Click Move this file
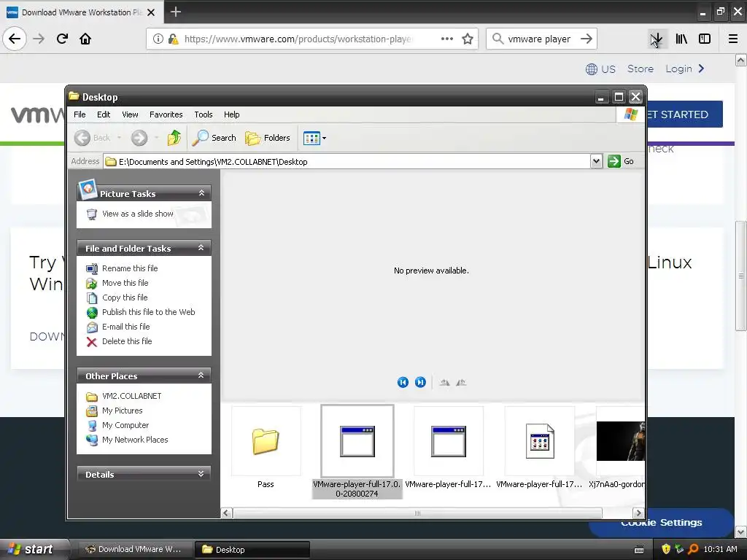This screenshot has width=747, height=560. coord(125,283)
